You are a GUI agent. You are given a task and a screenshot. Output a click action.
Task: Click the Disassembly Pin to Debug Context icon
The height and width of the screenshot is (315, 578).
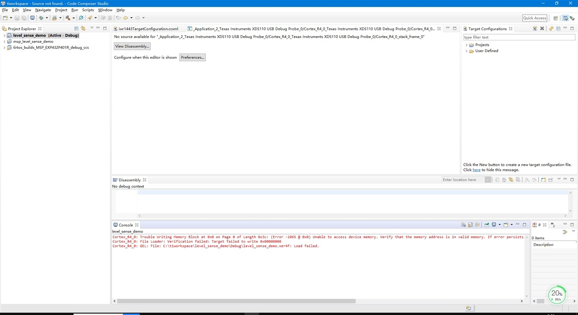tap(550, 180)
